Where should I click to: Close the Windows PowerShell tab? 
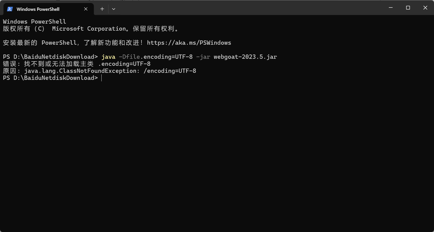click(86, 9)
